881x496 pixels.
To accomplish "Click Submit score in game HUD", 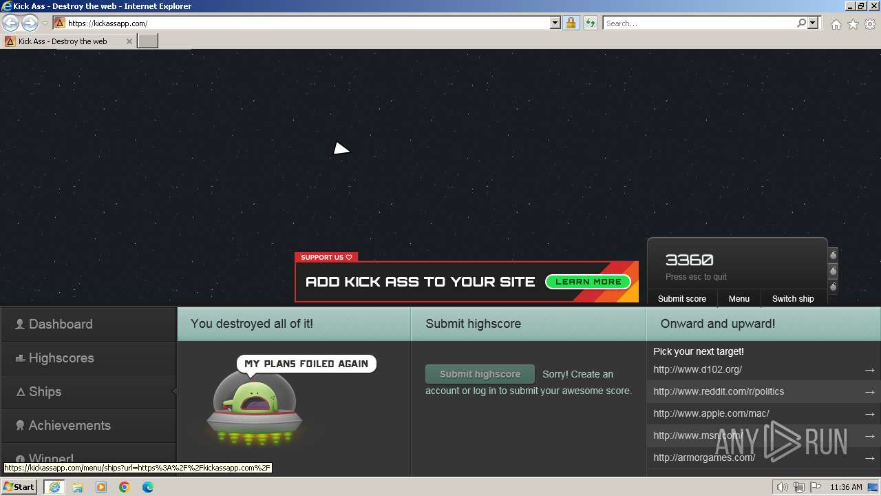I will pos(682,298).
